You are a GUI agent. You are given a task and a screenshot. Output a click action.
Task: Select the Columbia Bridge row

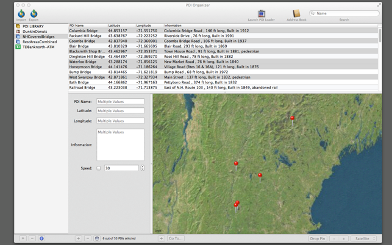(223, 30)
